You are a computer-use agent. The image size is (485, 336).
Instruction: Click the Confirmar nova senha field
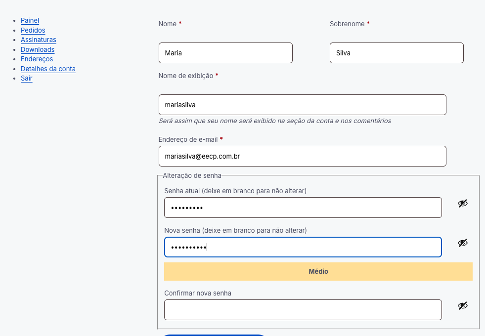tap(303, 310)
